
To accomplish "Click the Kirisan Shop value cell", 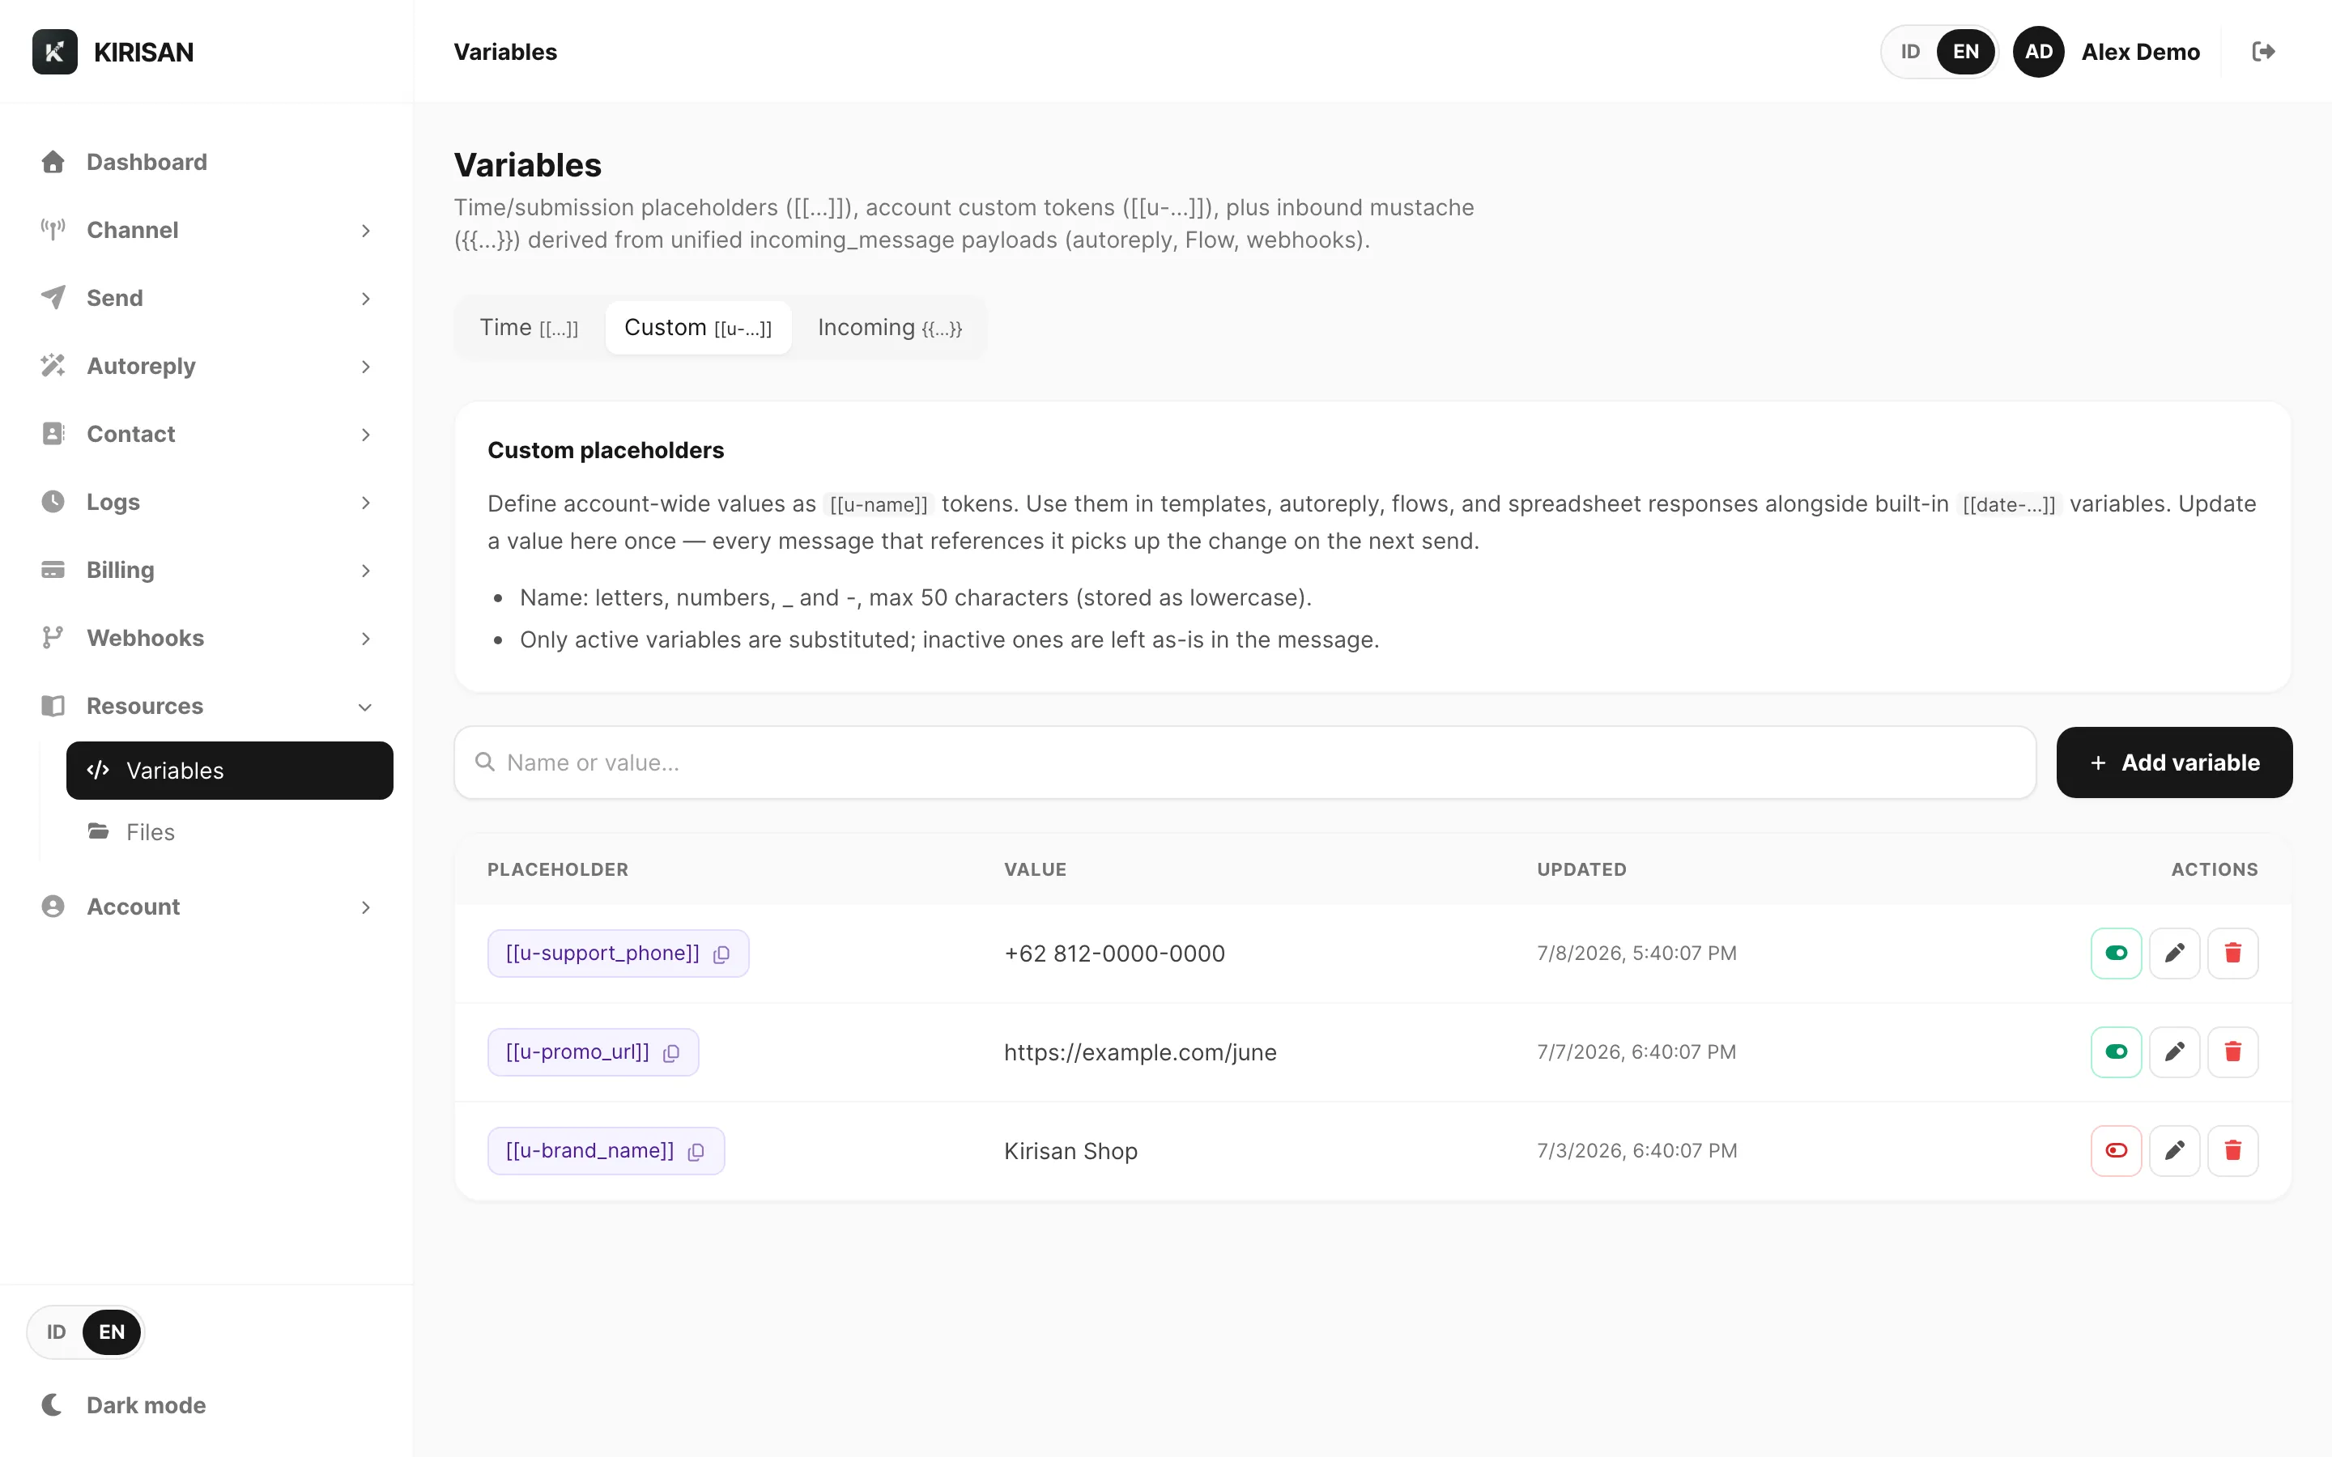I will click(x=1070, y=1152).
